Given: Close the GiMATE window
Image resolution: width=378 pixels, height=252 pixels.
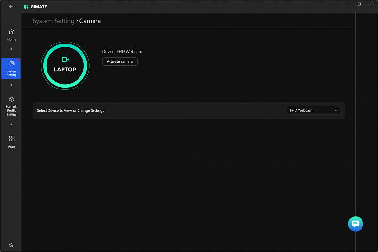Looking at the screenshot, I should point(372,4).
